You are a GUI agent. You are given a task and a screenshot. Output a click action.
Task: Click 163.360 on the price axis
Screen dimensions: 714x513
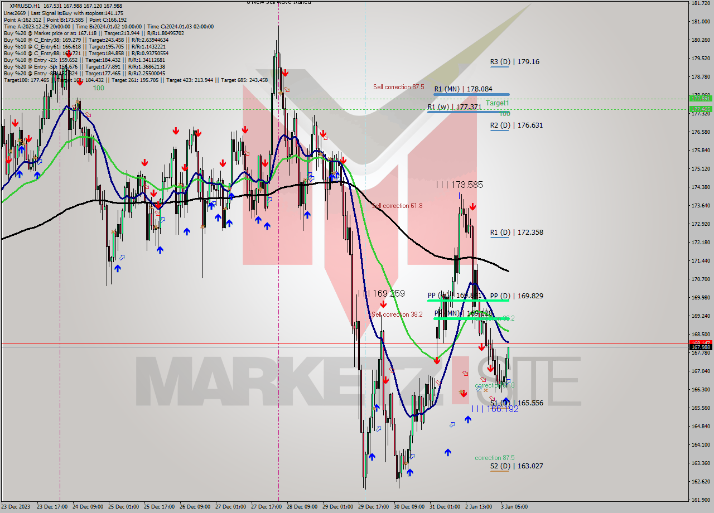tap(700, 463)
